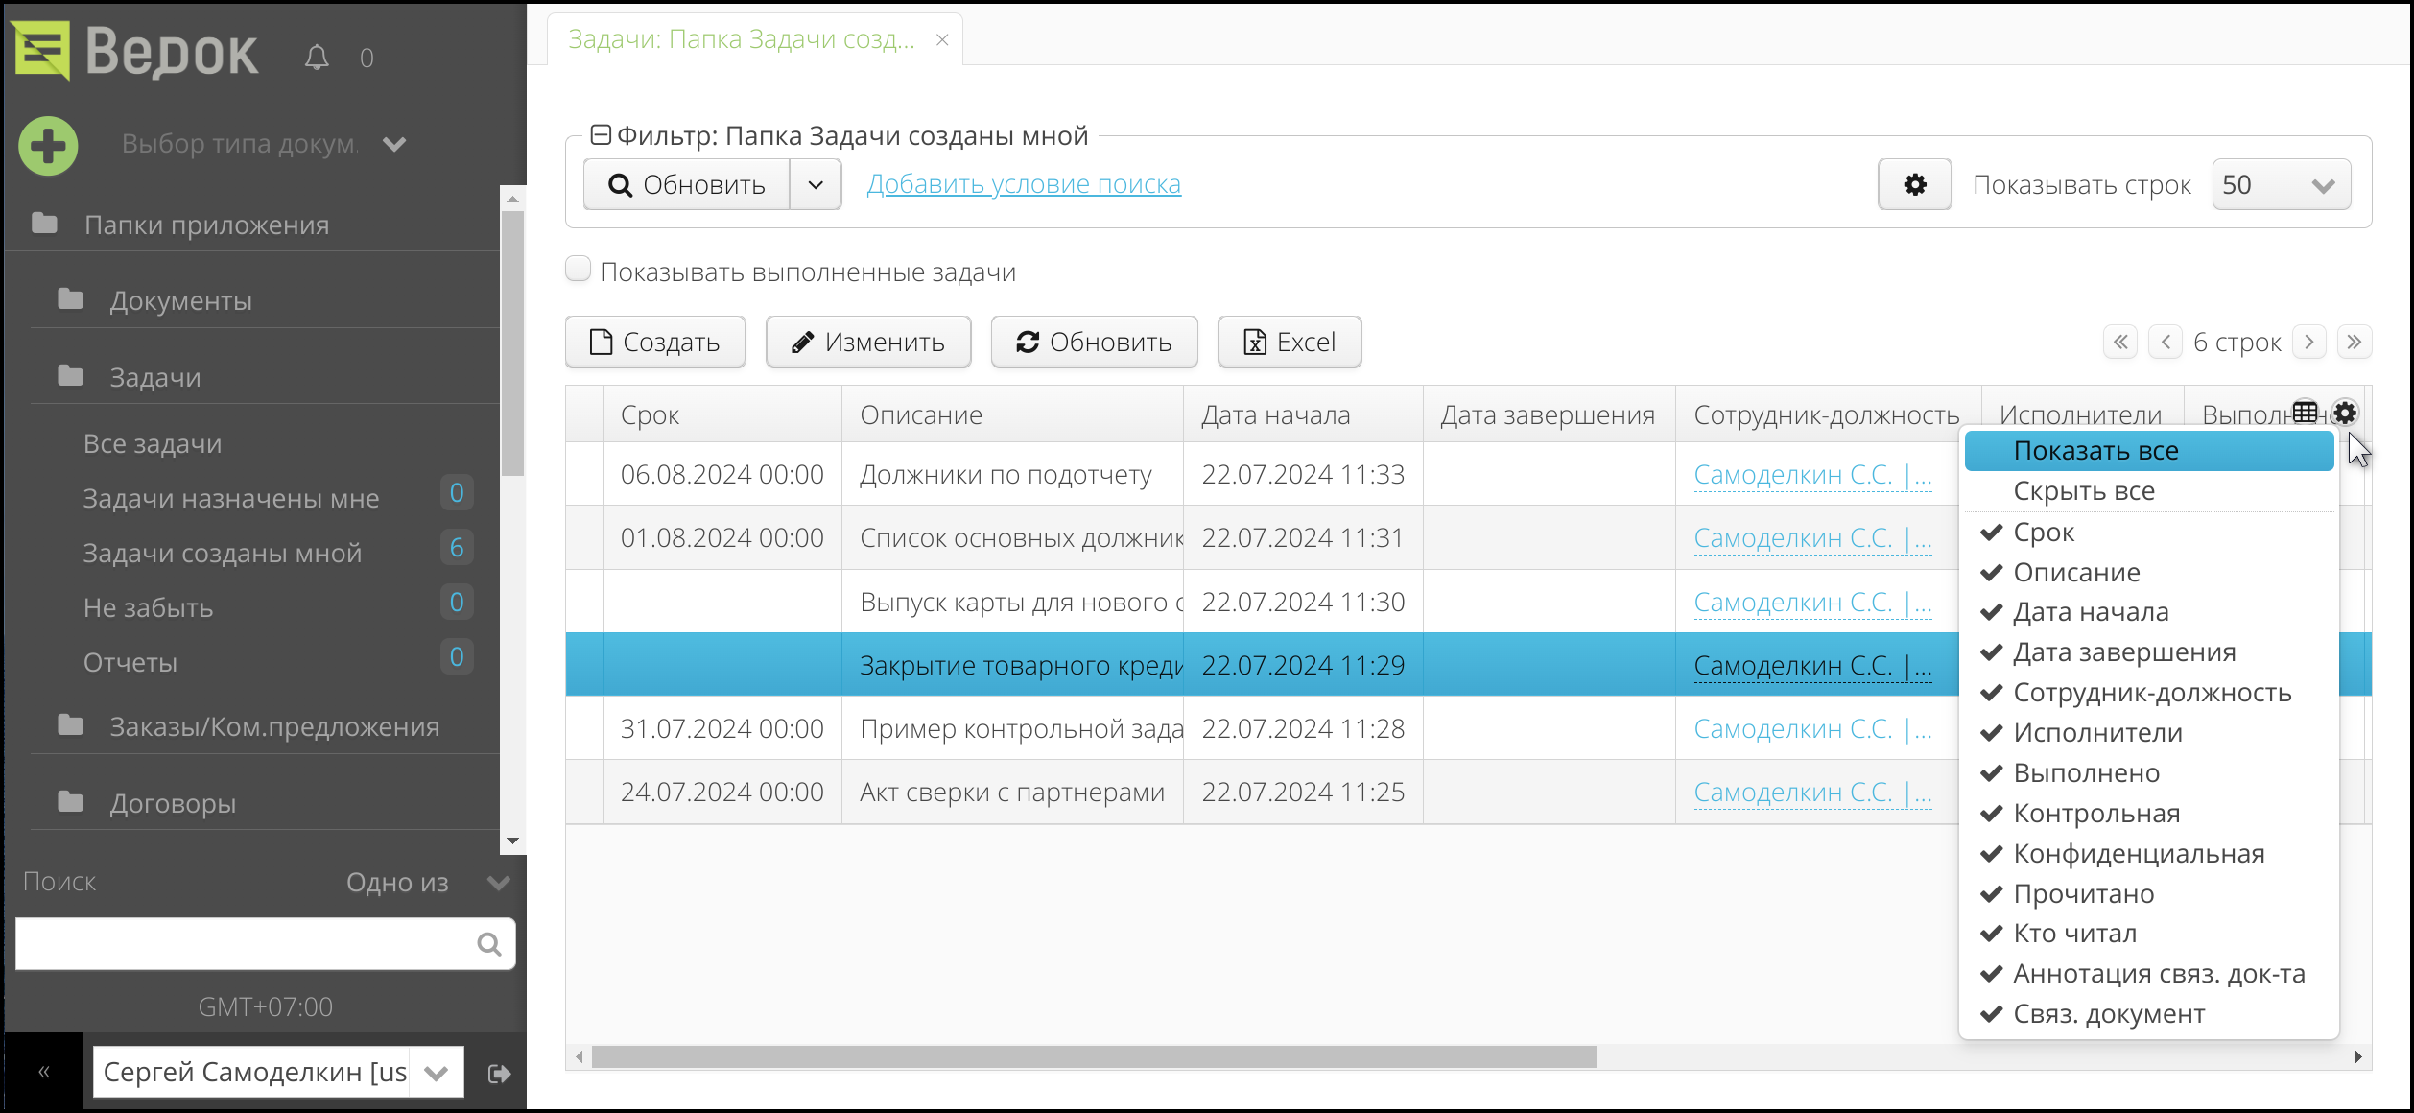
Task: Open the Показывать строк dropdown
Action: coord(2281,184)
